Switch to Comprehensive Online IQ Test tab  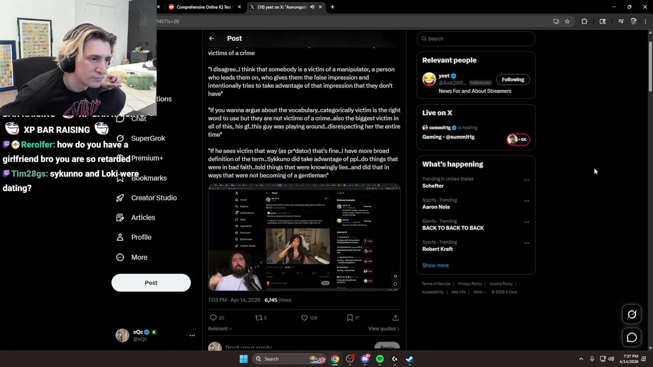pyautogui.click(x=203, y=7)
